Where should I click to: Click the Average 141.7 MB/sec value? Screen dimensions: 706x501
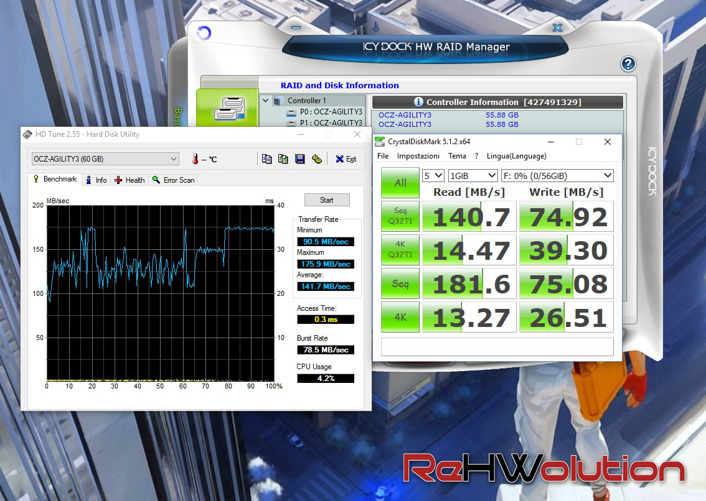pyautogui.click(x=326, y=287)
